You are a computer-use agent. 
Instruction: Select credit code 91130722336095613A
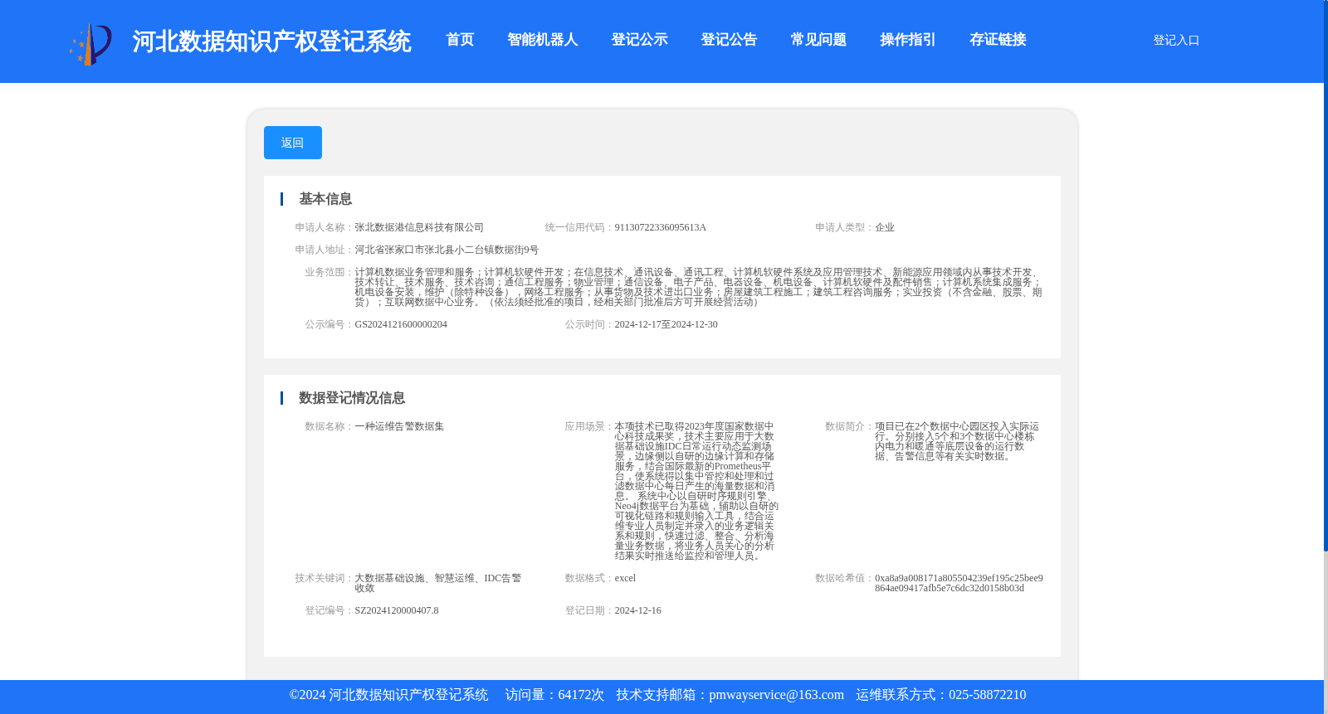pyautogui.click(x=661, y=227)
